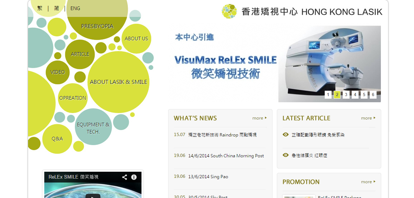Play the ReLEx SMILE video
Viewport: 414px width, 198px height.
pyautogui.click(x=93, y=196)
